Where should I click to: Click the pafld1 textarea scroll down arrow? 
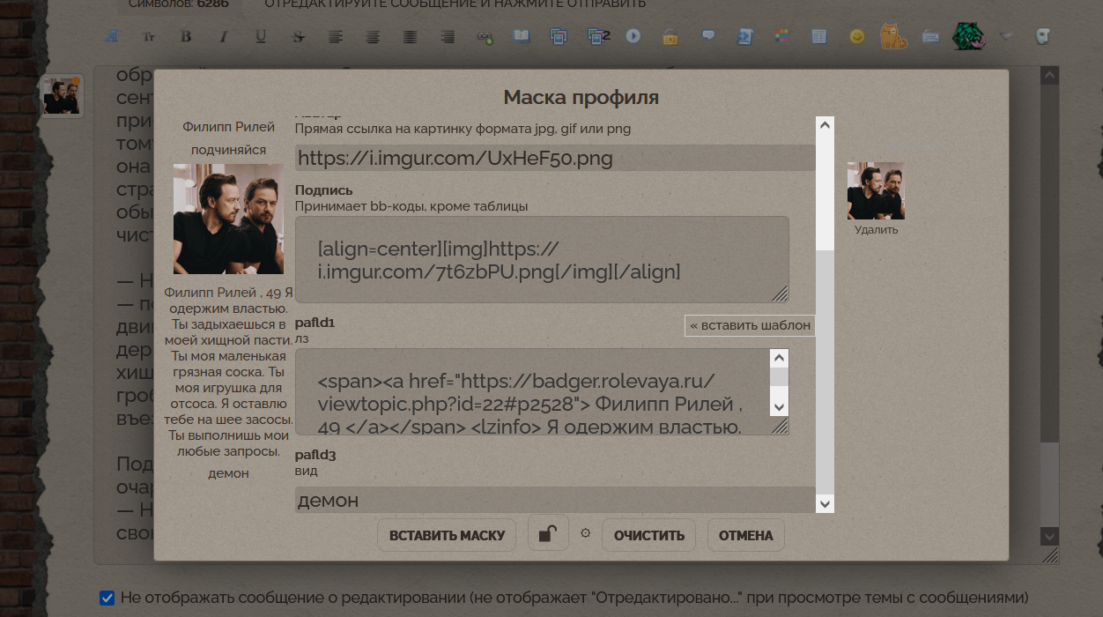779,406
